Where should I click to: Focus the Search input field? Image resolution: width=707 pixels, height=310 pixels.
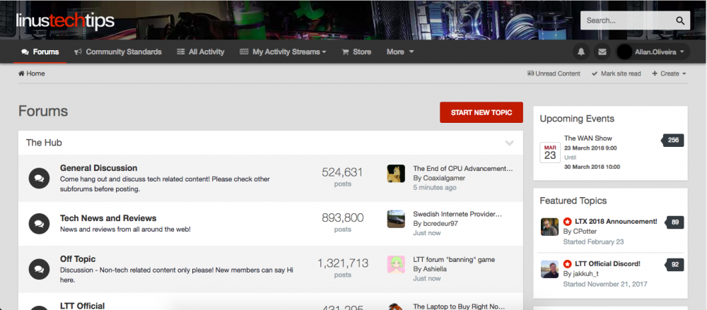[628, 20]
